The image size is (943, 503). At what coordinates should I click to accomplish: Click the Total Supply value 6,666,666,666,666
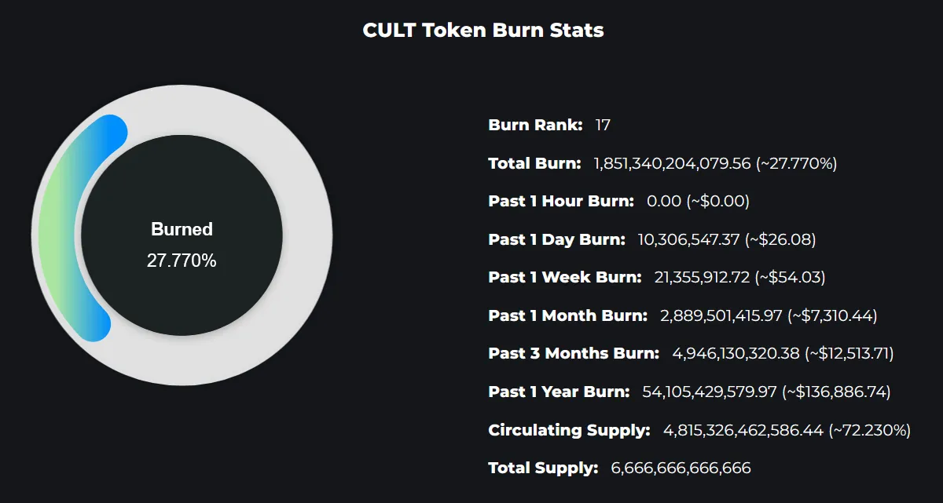tap(681, 468)
